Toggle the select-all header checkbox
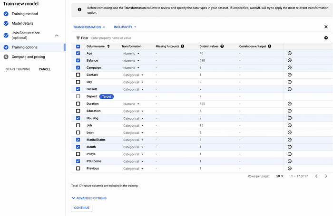The image size is (333, 216). coord(78,47)
